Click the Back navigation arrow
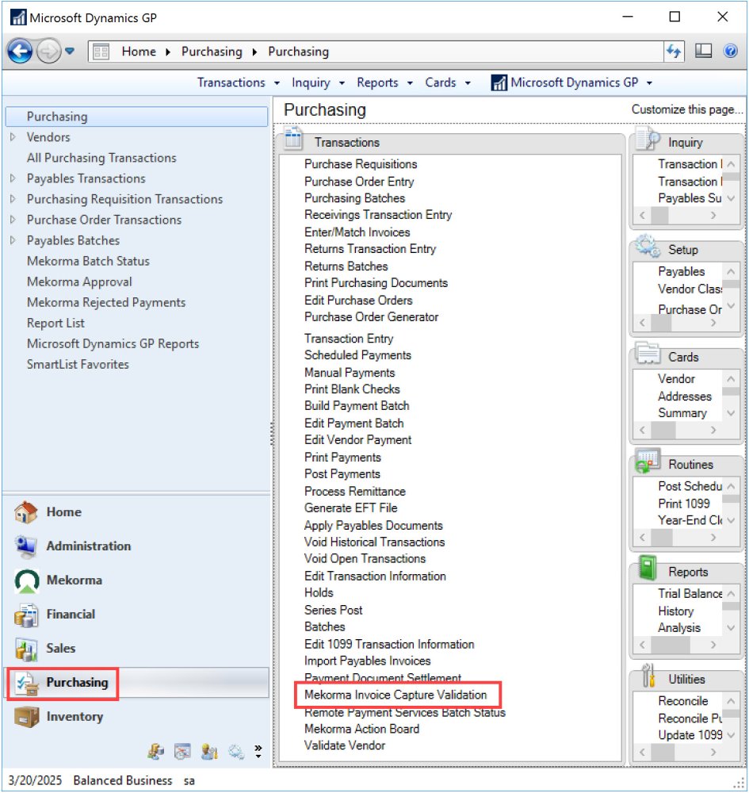The height and width of the screenshot is (793, 749). 21,51
